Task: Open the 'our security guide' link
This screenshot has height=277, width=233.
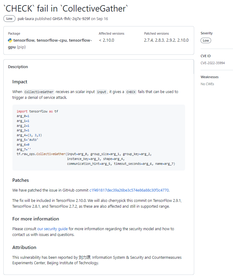Action: (x=52, y=229)
